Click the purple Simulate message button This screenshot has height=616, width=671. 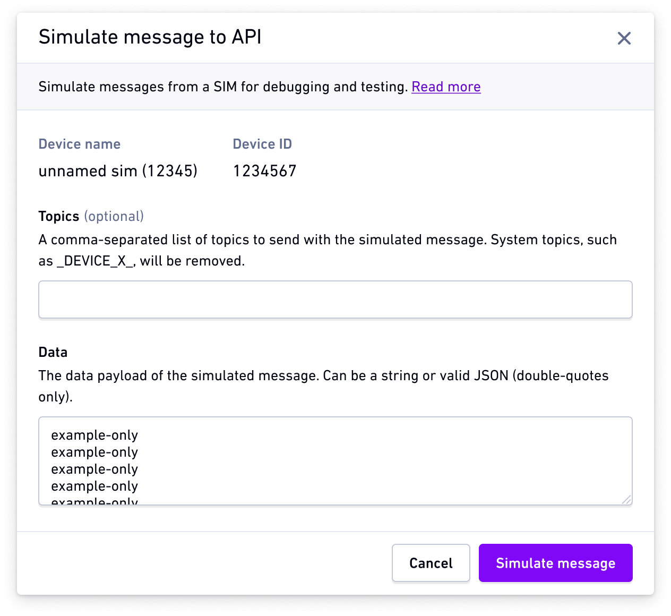[555, 563]
